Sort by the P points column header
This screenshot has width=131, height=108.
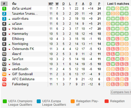click(x=99, y=4)
